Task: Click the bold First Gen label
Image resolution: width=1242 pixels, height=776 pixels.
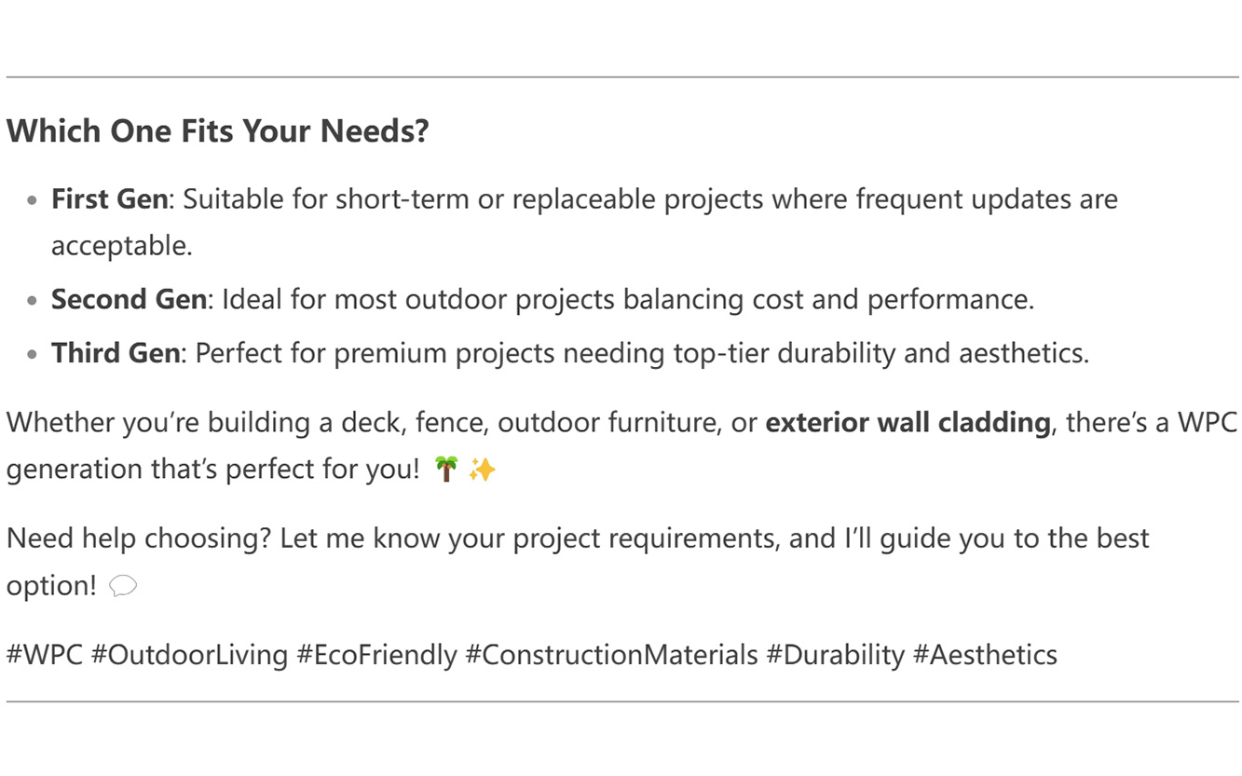Action: pyautogui.click(x=110, y=199)
